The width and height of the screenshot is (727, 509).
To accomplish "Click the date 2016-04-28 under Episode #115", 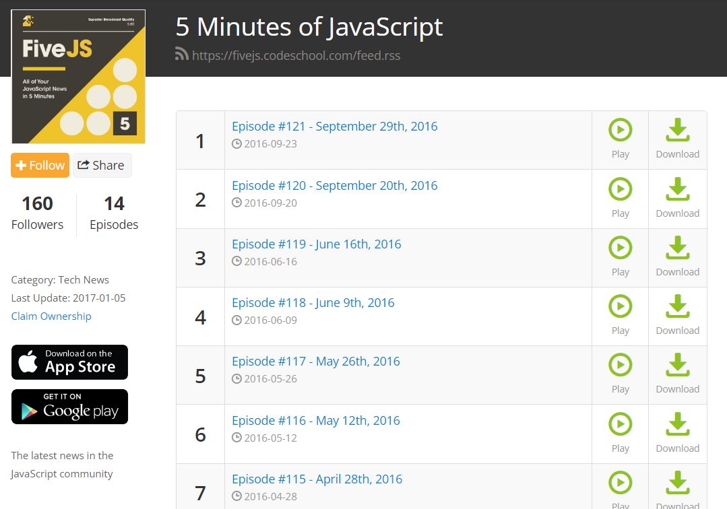I will tap(270, 496).
